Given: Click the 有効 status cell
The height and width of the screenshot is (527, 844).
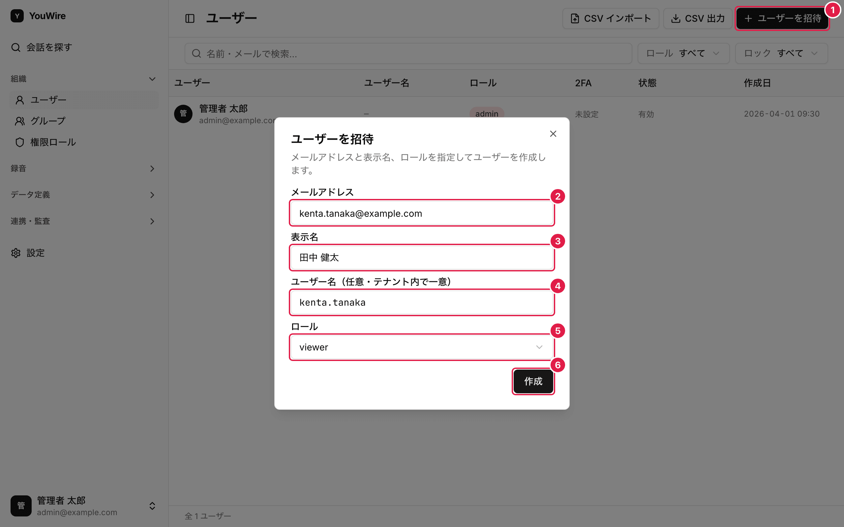Looking at the screenshot, I should pos(646,114).
